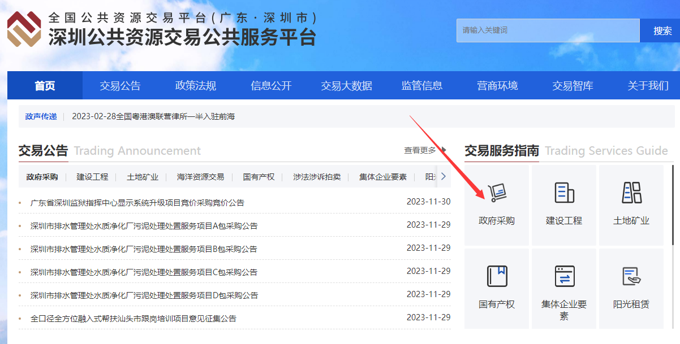Viewport: 680px width, 344px height.
Task: Open the 广东省深圳监狱指挥中心 announcement link
Action: pyautogui.click(x=137, y=203)
